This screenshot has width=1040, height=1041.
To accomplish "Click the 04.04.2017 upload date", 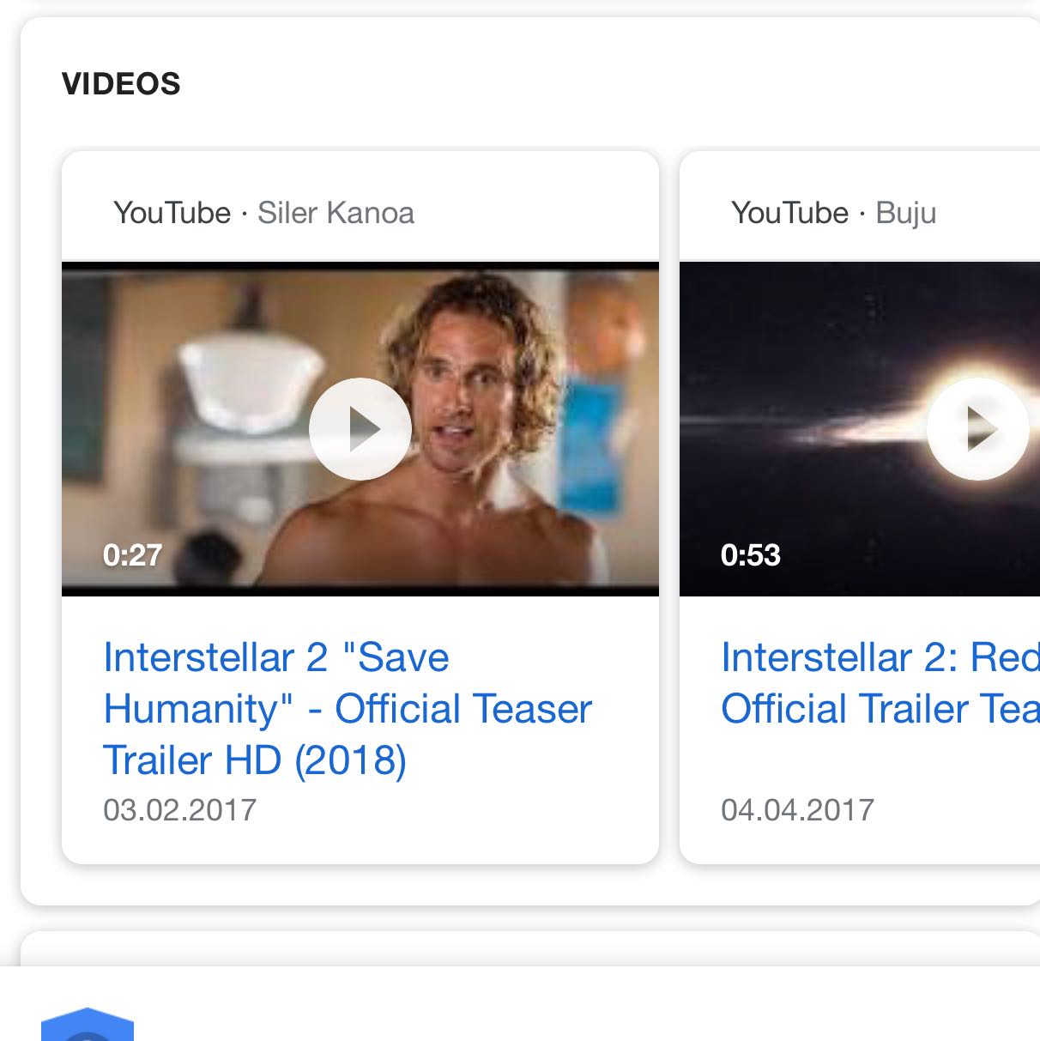I will click(797, 810).
